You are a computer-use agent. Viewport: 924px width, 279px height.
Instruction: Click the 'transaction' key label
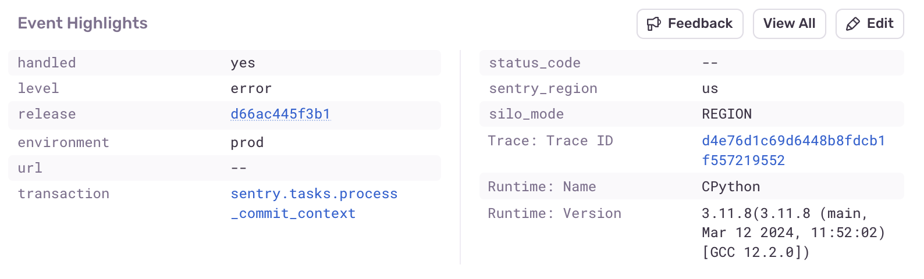63,194
